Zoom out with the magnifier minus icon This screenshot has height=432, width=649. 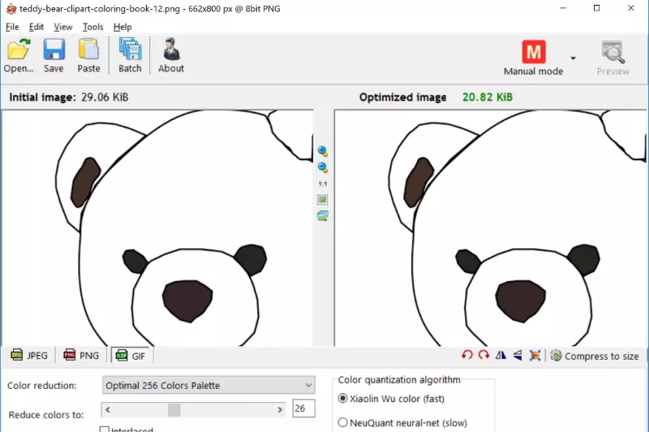[x=322, y=168]
